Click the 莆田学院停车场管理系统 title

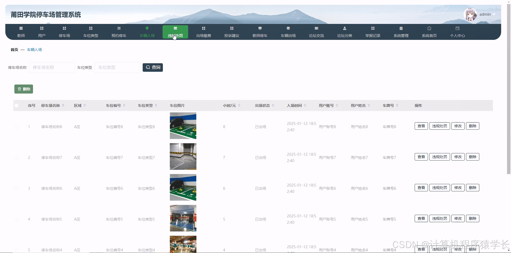pos(46,15)
